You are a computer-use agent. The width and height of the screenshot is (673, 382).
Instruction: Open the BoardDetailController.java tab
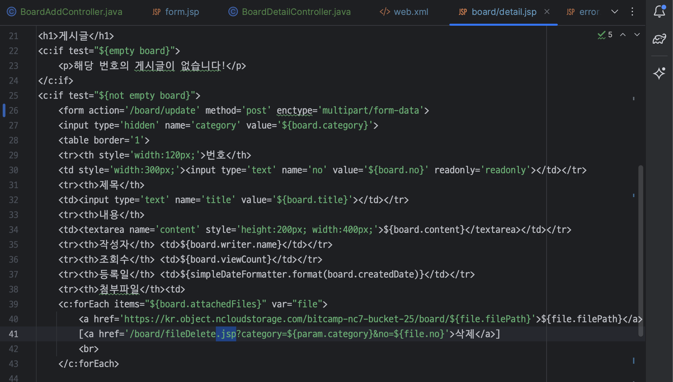(x=296, y=12)
